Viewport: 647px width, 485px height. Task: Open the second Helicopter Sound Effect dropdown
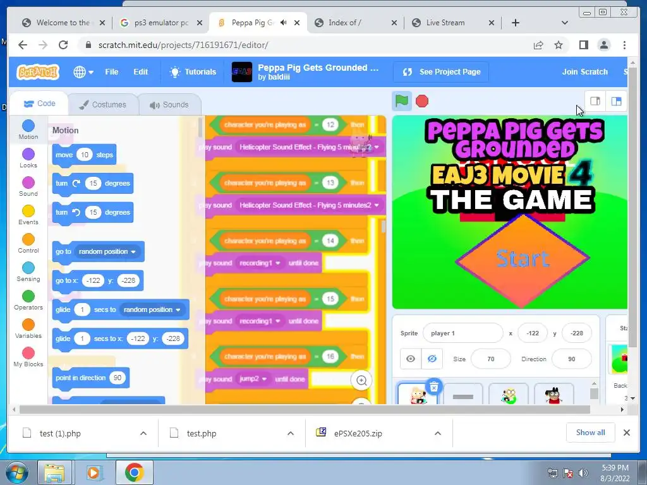308,205
